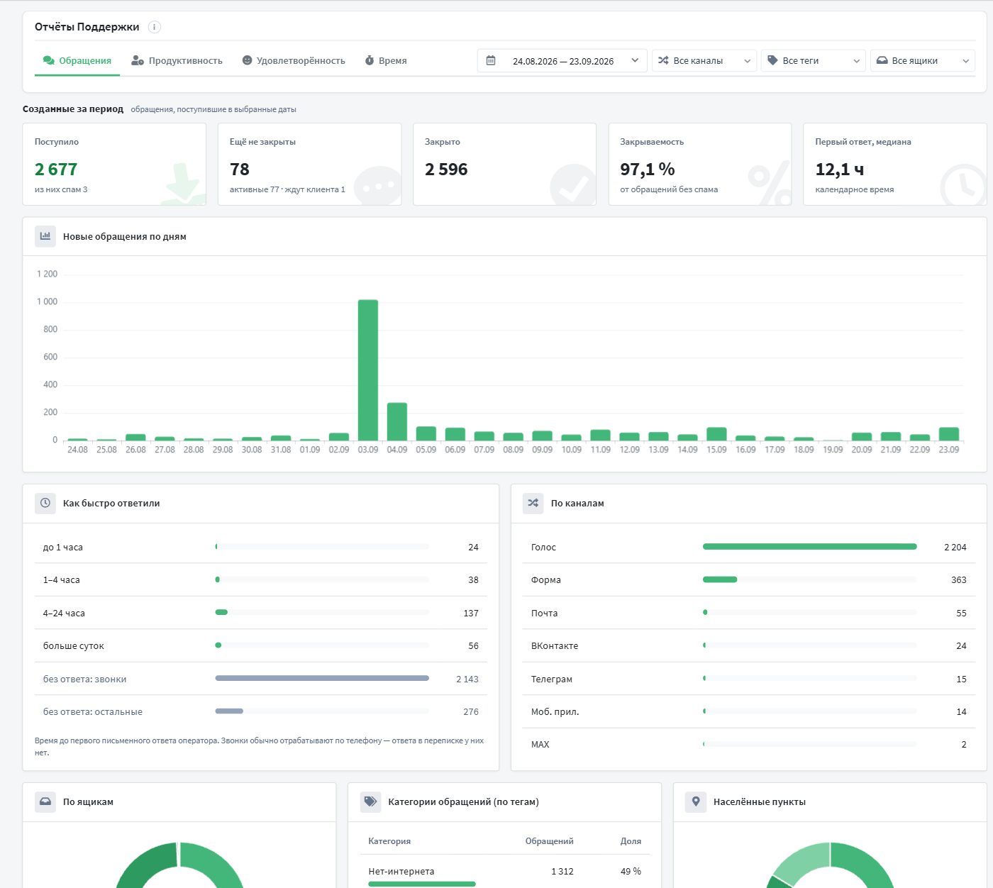Click the Телеграм channel row label

coord(552,679)
